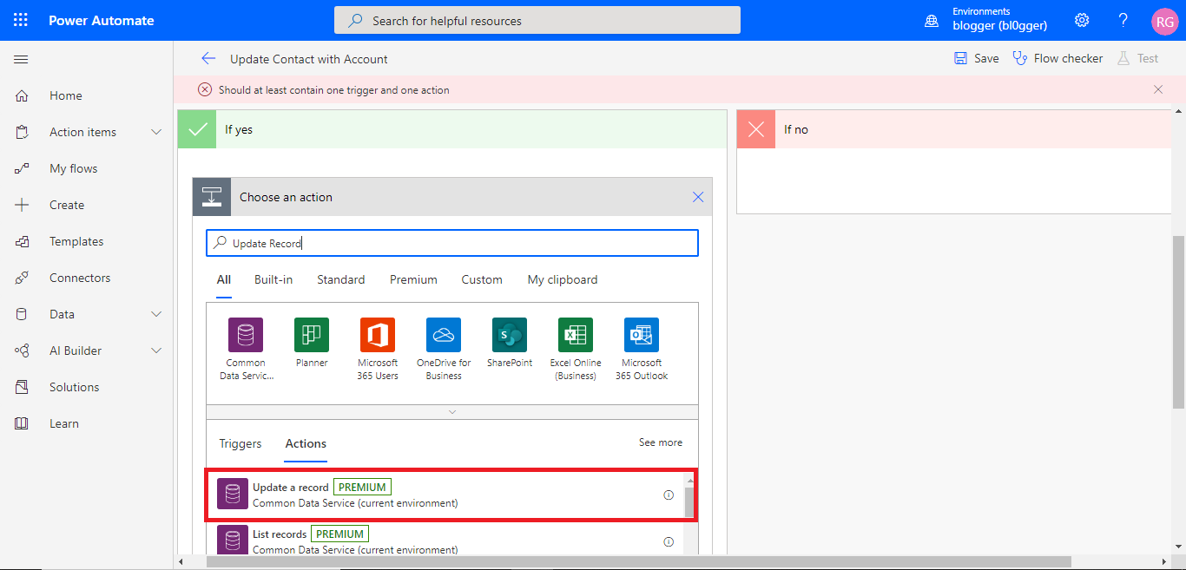This screenshot has height=570, width=1186.
Task: Collapse the navigation hamburger menu
Action: click(x=22, y=59)
